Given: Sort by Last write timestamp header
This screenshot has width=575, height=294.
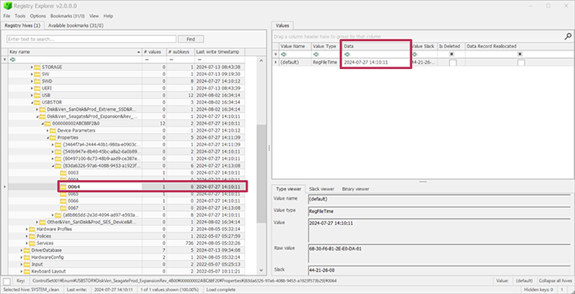Looking at the screenshot, I should (x=219, y=52).
